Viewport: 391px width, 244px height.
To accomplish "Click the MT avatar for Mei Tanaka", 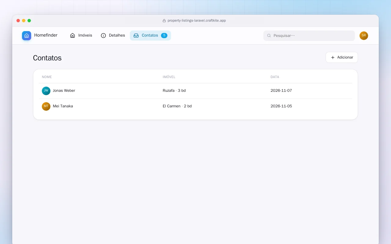I will click(46, 106).
